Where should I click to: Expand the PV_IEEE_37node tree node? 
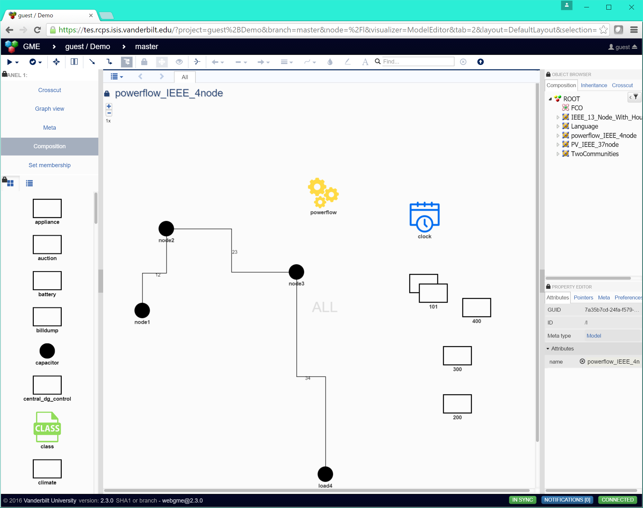click(558, 145)
